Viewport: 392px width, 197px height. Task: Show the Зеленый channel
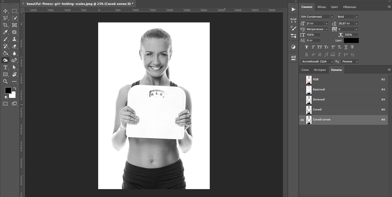tap(302, 100)
